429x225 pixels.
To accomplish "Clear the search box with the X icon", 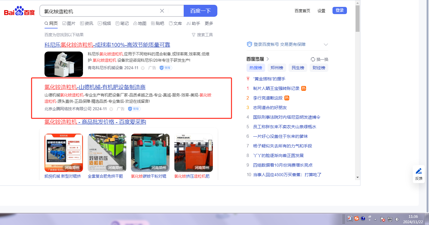I will (162, 11).
